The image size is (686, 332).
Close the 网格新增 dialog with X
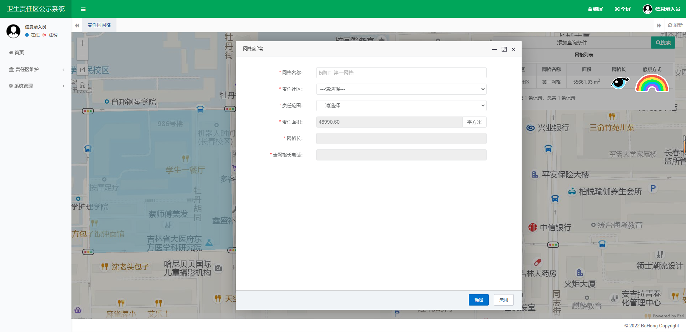pyautogui.click(x=513, y=49)
